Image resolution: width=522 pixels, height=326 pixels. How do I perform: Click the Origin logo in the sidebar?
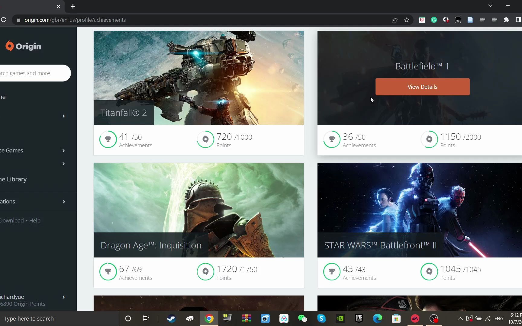[23, 46]
